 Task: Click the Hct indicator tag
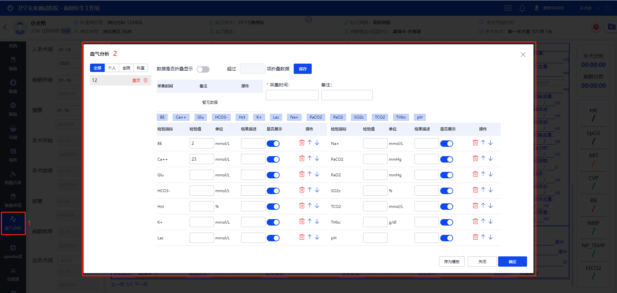click(242, 117)
